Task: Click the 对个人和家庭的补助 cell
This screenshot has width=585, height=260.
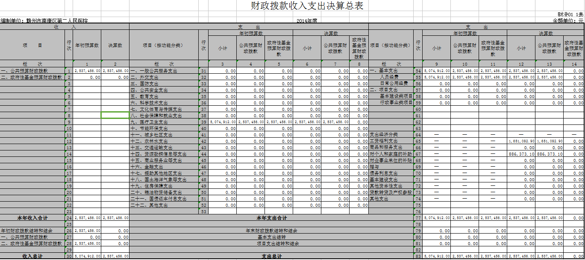Action: click(x=391, y=154)
